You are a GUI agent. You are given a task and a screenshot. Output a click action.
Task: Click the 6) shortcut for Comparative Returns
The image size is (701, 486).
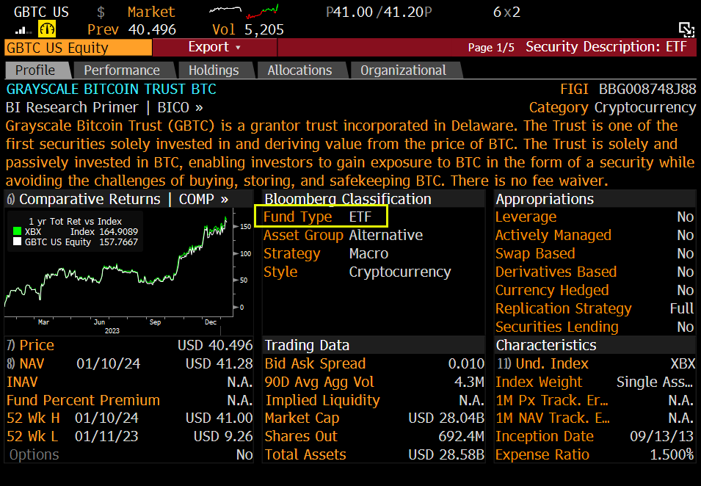click(10, 199)
